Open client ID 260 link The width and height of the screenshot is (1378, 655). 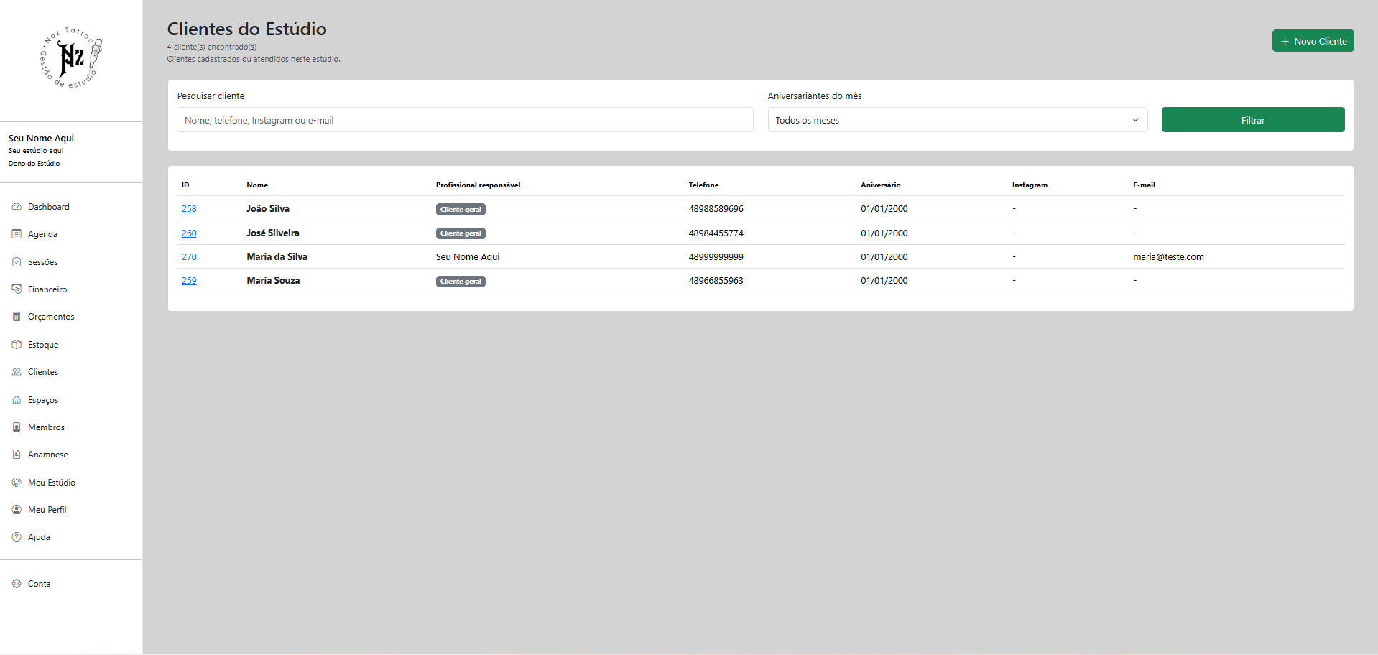(x=189, y=233)
